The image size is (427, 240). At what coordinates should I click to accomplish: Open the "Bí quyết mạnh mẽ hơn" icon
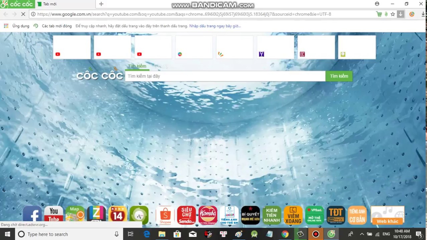[251, 215]
